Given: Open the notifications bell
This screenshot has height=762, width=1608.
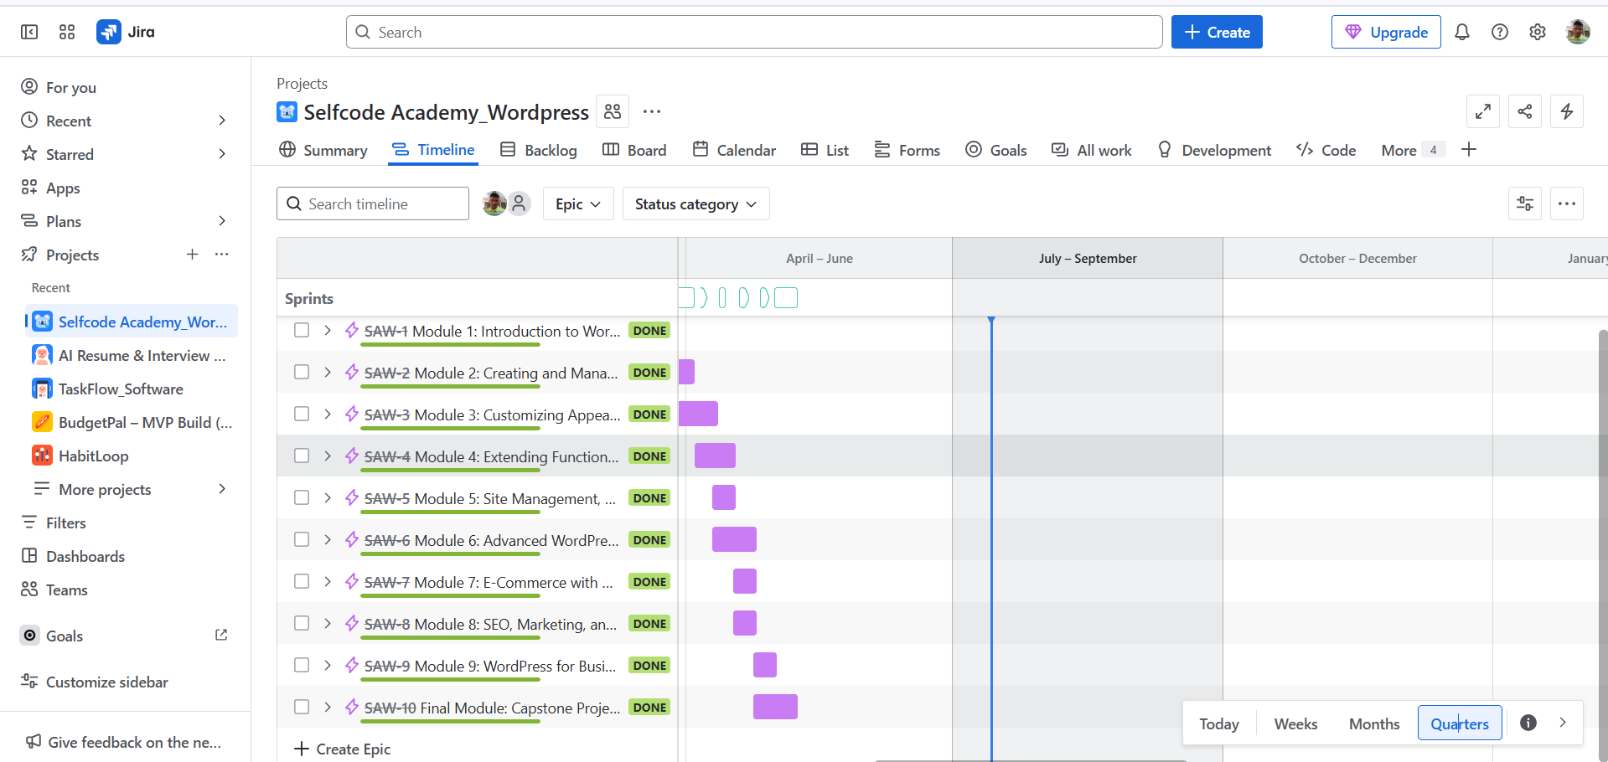Looking at the screenshot, I should [1462, 32].
